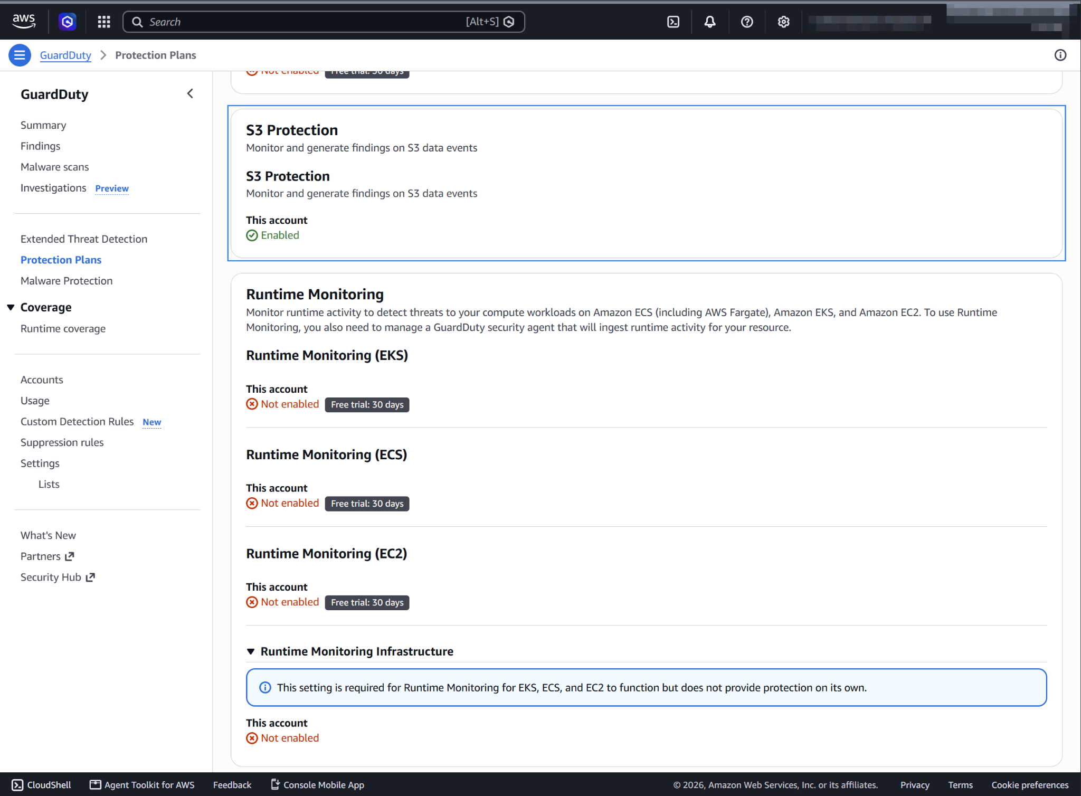
Task: Collapse Runtime Monitoring Infrastructure section
Action: pos(251,651)
